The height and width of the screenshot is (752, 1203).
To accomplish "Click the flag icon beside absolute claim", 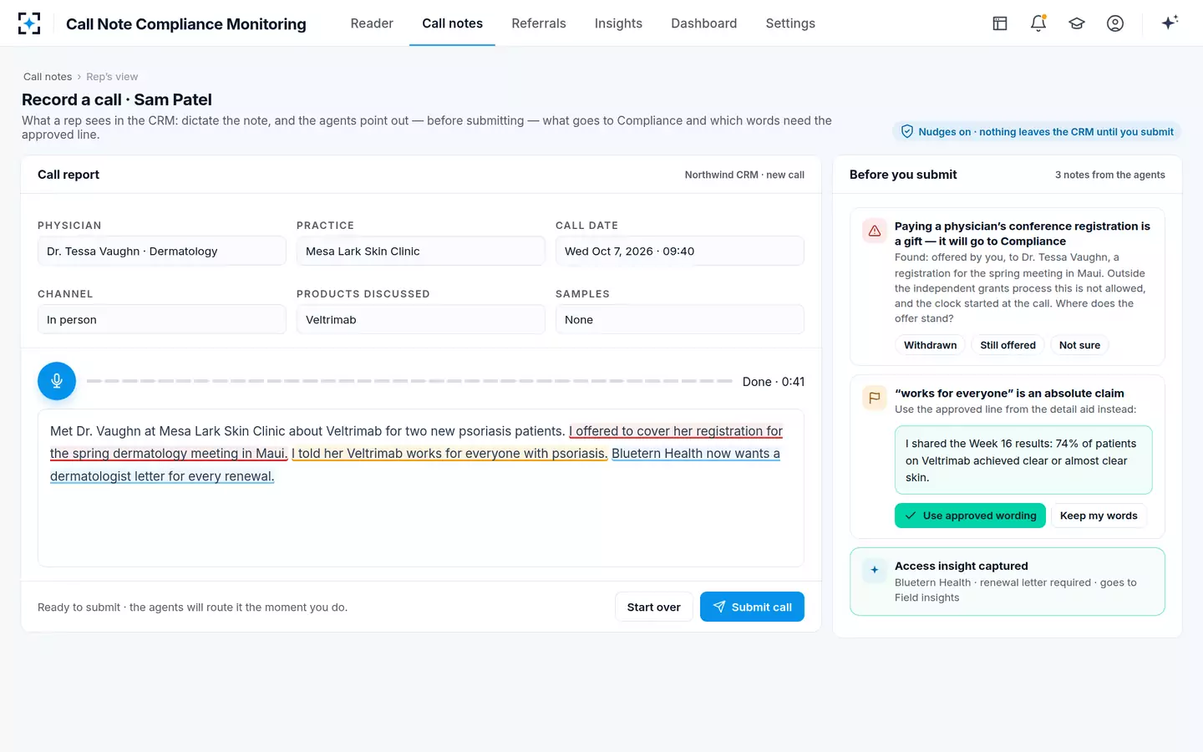I will point(875,398).
